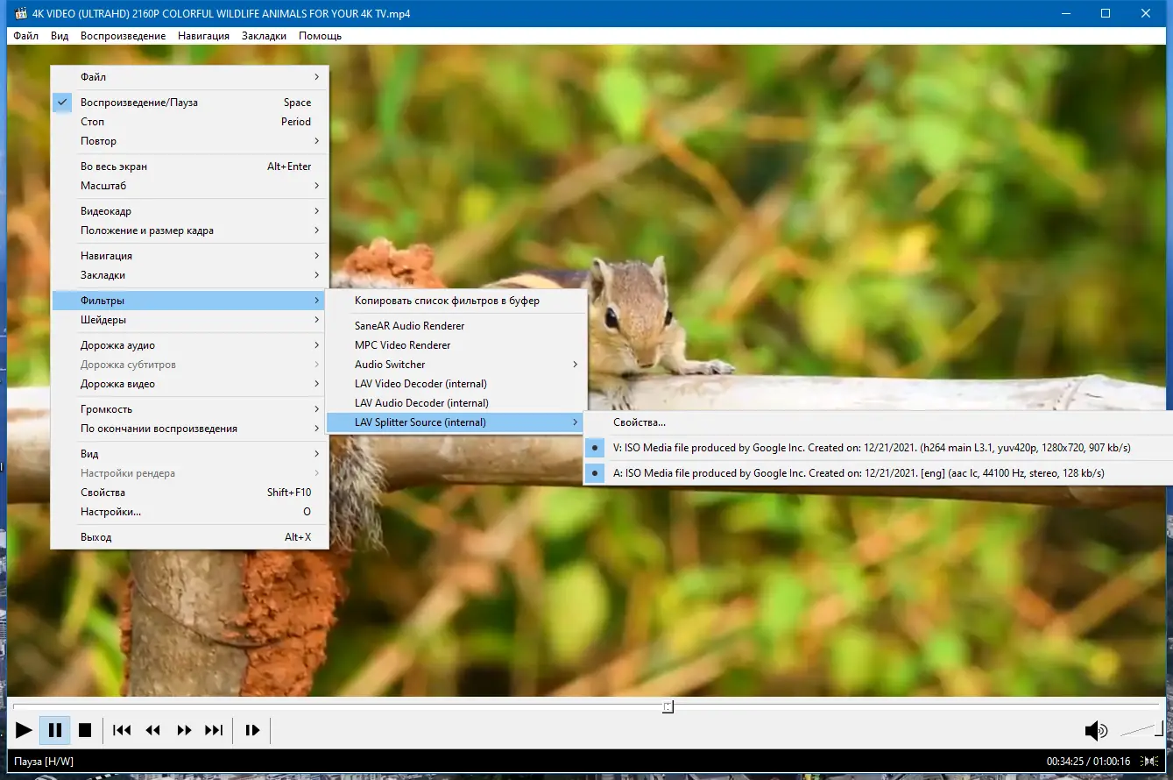
Task: Select the V: video stream radio entry
Action: (x=879, y=448)
